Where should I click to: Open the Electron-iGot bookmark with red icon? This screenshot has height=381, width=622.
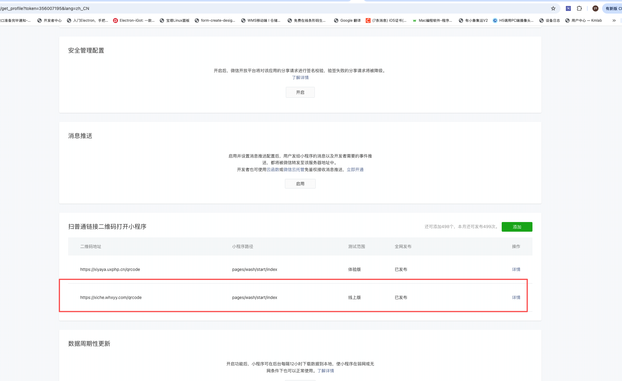tap(134, 21)
